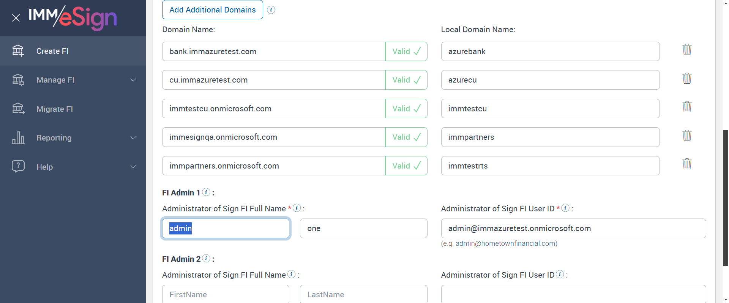This screenshot has width=729, height=303.
Task: Remove the immtestcu.onmicrosoft.com domain entry
Action: 687,107
